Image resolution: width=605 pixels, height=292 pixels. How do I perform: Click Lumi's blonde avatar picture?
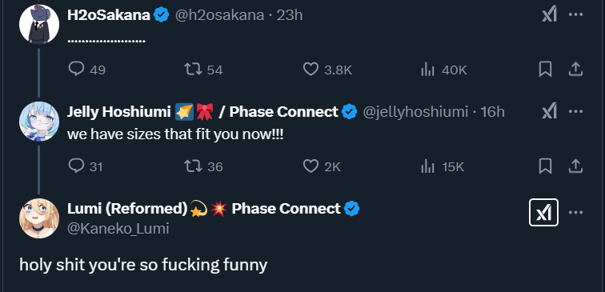coord(39,218)
